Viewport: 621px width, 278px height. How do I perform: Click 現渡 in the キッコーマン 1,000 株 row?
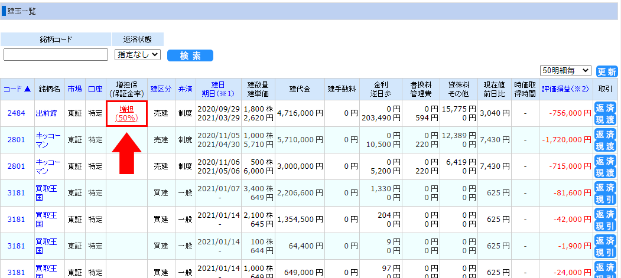(x=606, y=146)
